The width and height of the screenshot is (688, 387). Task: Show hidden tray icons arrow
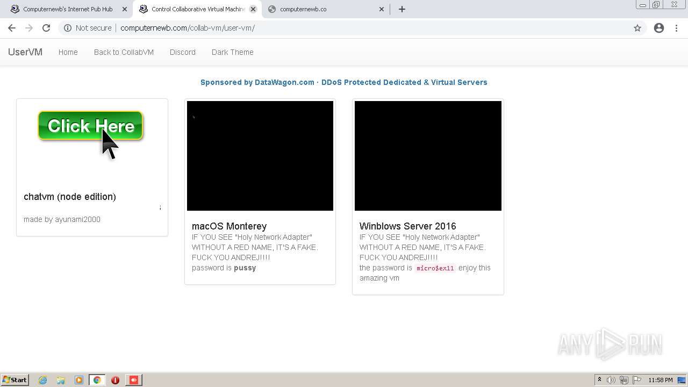[x=599, y=380]
